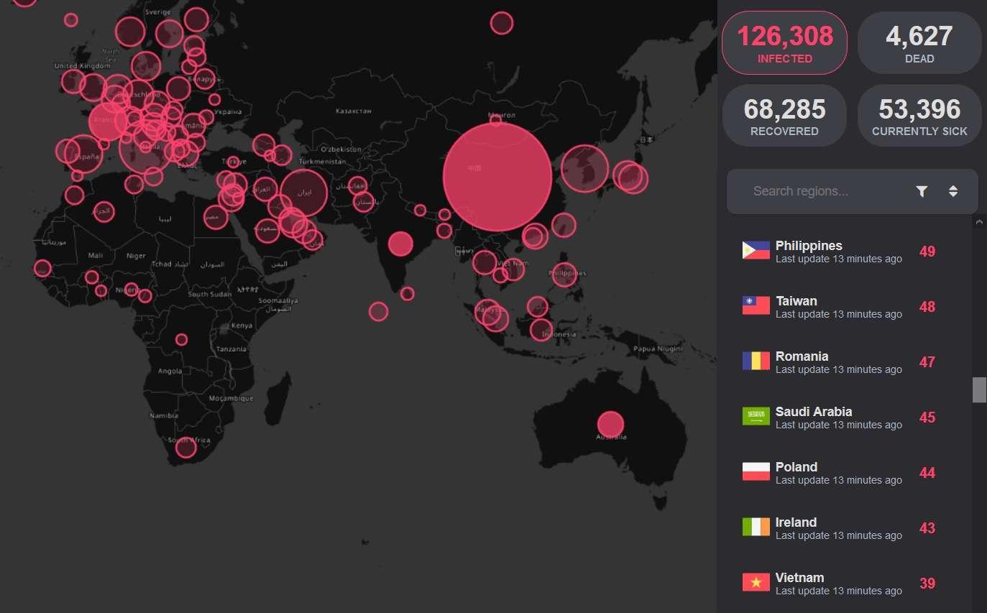Focus the Search regions input field
This screenshot has width=987, height=613.
827,191
